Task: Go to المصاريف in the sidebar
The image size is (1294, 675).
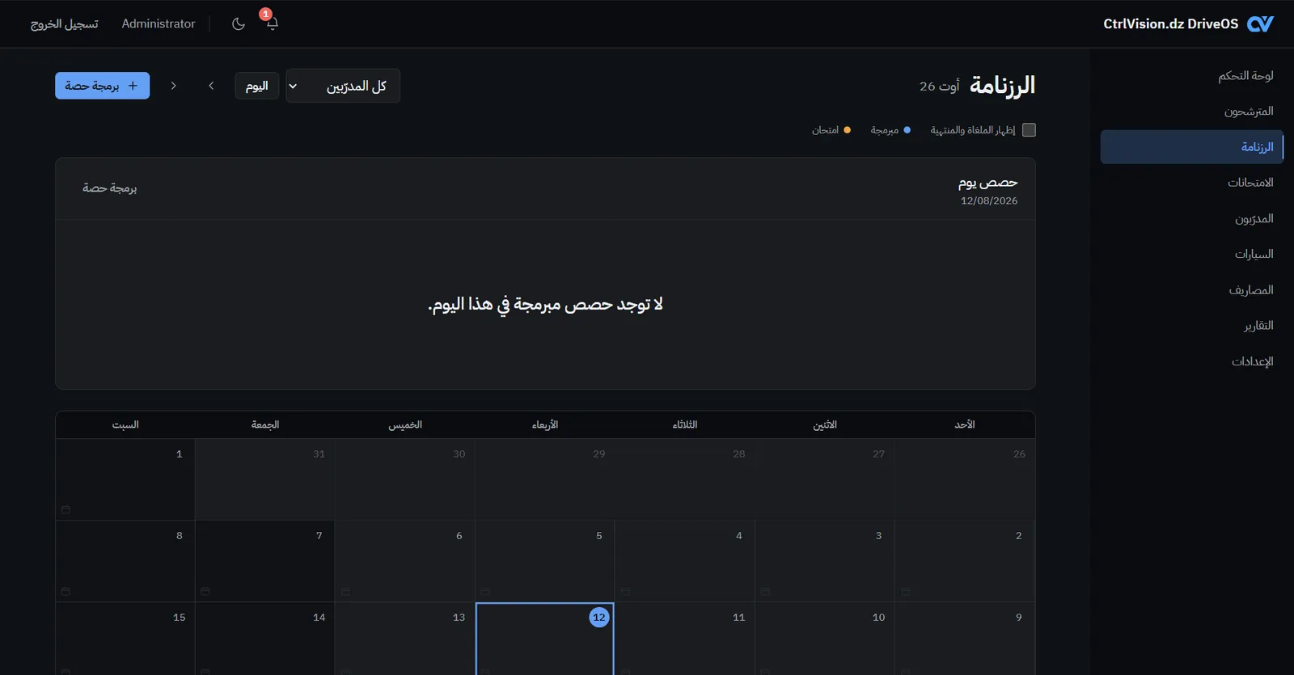Action: [1192, 289]
